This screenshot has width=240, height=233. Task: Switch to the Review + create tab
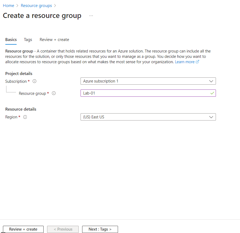point(54,40)
